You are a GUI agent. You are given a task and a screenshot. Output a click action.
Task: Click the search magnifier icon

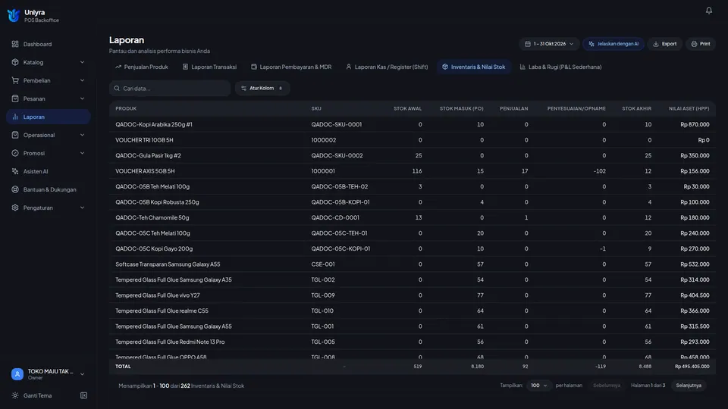[117, 88]
